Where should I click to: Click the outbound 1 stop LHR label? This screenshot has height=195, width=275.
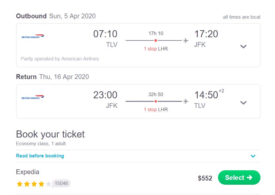[x=156, y=49]
